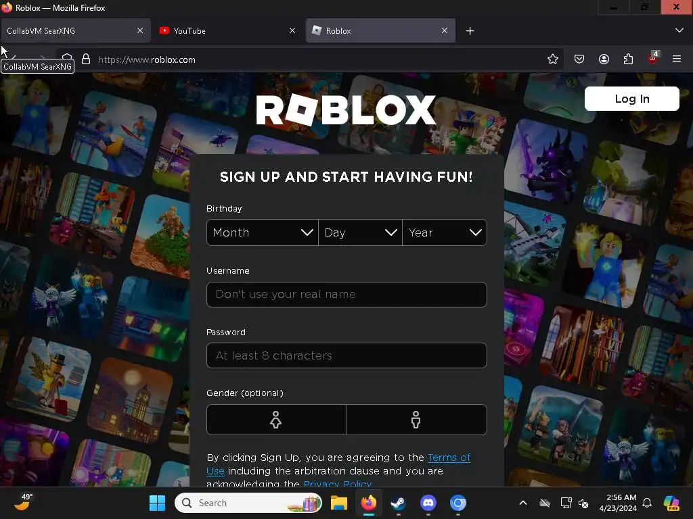This screenshot has width=693, height=519.
Task: Open the extensions puzzle icon
Action: tap(628, 59)
